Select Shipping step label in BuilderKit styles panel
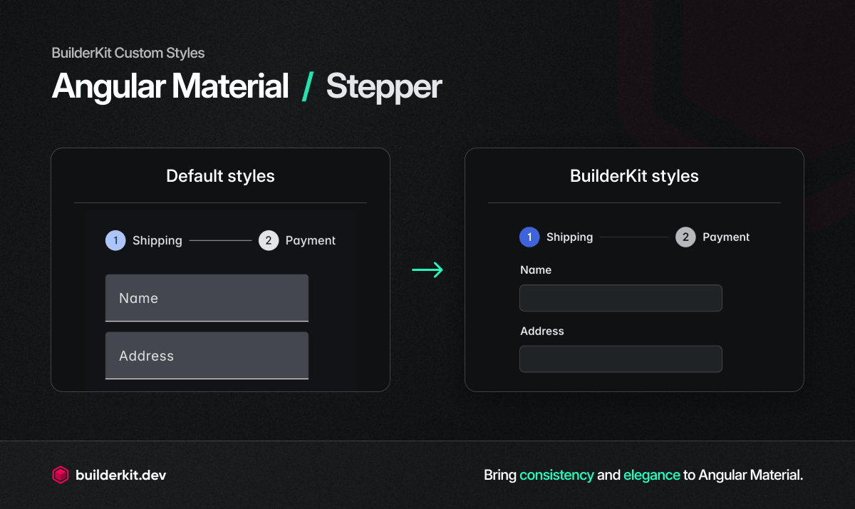This screenshot has height=509, width=855. pos(569,237)
